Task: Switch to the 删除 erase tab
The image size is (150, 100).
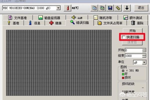Action: coord(137,23)
